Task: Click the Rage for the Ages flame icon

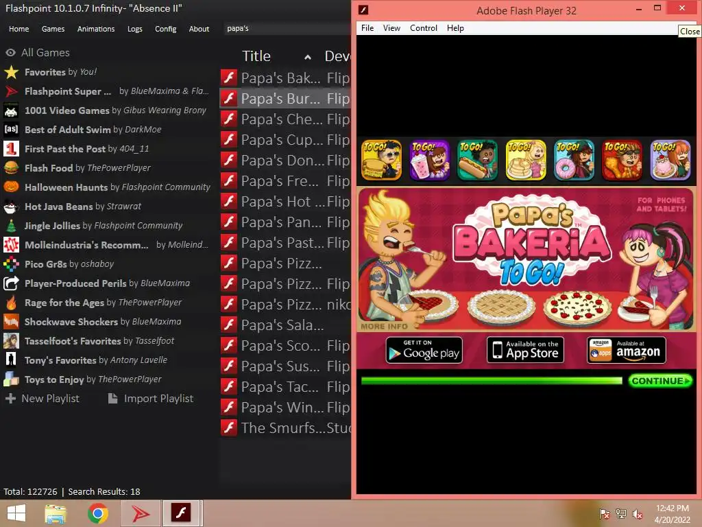Action: click(x=11, y=303)
